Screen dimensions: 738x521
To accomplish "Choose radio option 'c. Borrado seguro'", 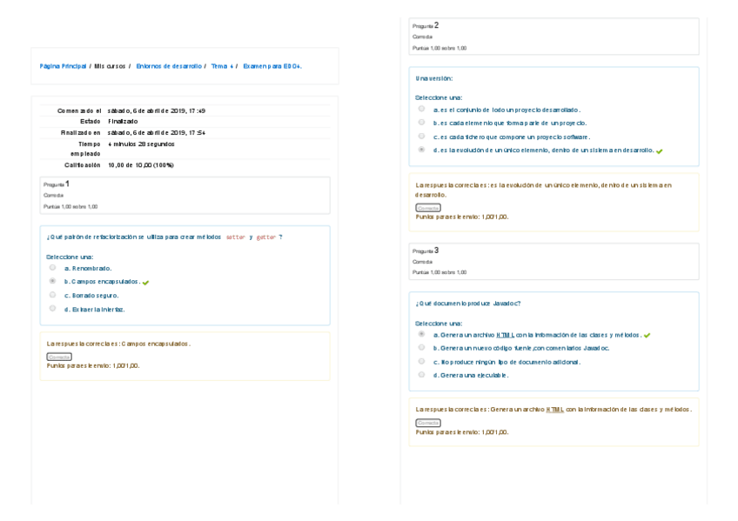I will tap(53, 295).
